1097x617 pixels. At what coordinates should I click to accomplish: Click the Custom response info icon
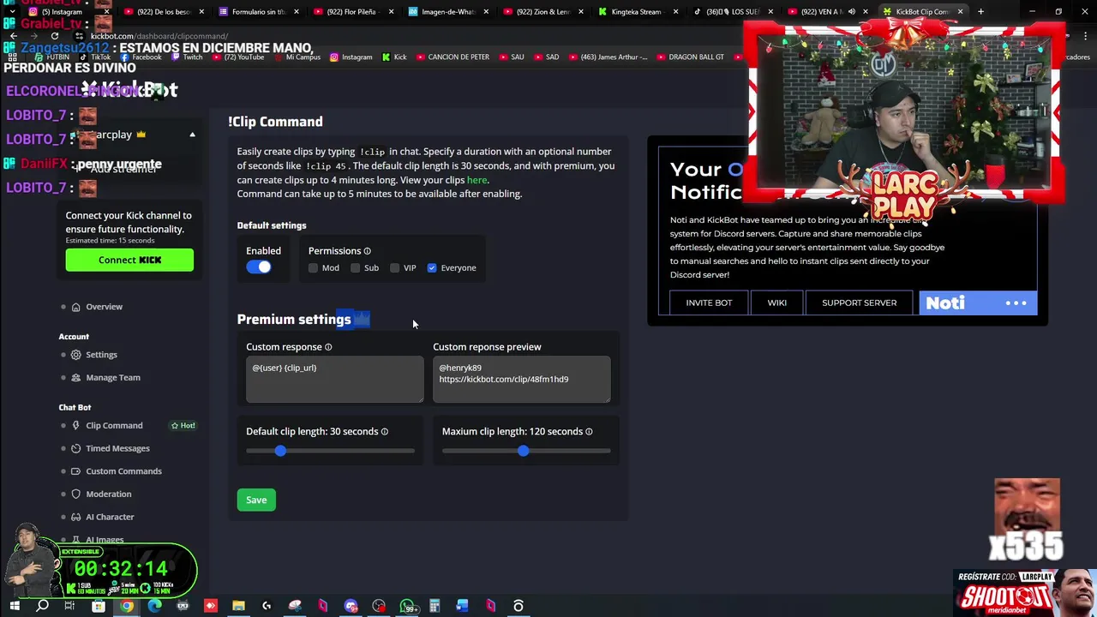coord(328,347)
